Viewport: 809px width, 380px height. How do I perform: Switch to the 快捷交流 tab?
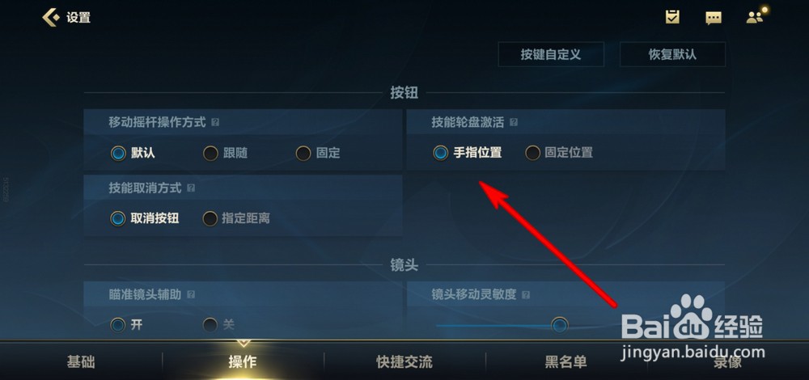click(x=404, y=362)
